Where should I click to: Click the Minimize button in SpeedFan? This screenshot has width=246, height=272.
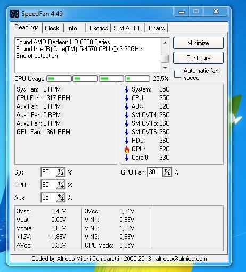point(198,43)
